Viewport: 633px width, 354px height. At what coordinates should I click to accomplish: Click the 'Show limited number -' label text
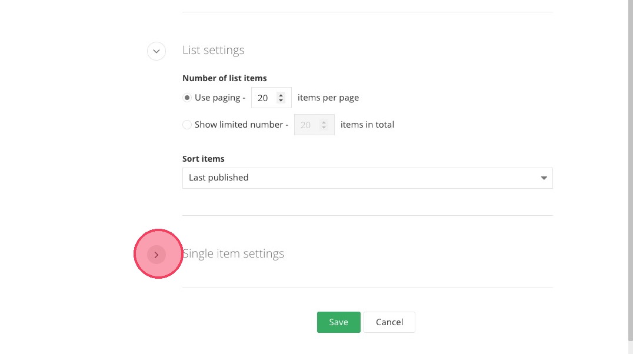tap(241, 125)
